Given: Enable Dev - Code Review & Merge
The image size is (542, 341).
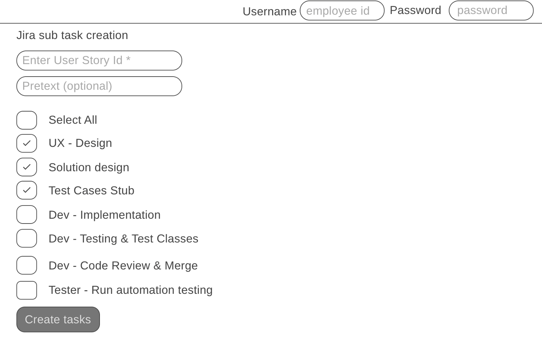Looking at the screenshot, I should pos(26,265).
